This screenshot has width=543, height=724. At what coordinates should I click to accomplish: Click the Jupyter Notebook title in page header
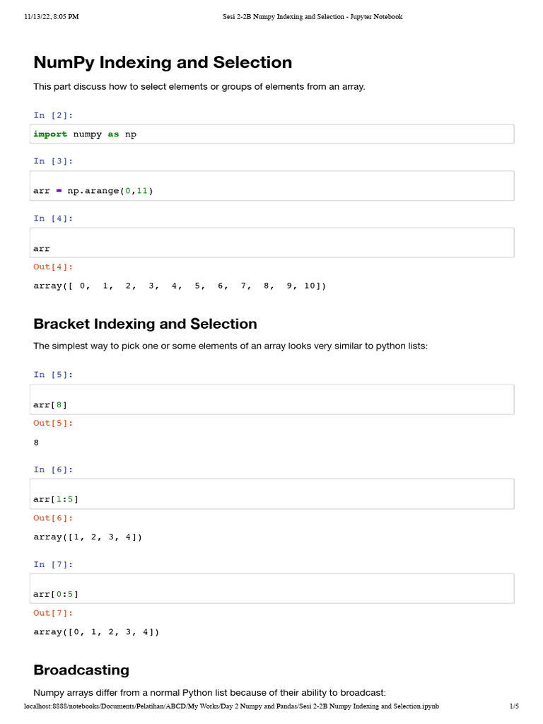pyautogui.click(x=308, y=16)
